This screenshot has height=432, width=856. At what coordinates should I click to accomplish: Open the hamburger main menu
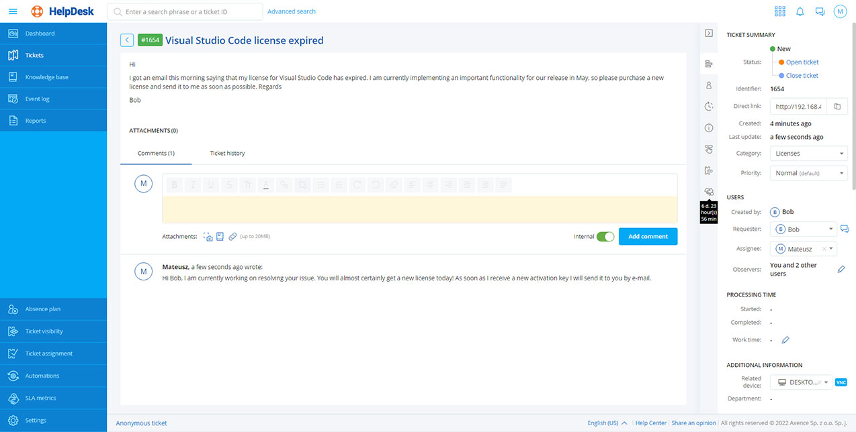point(13,11)
